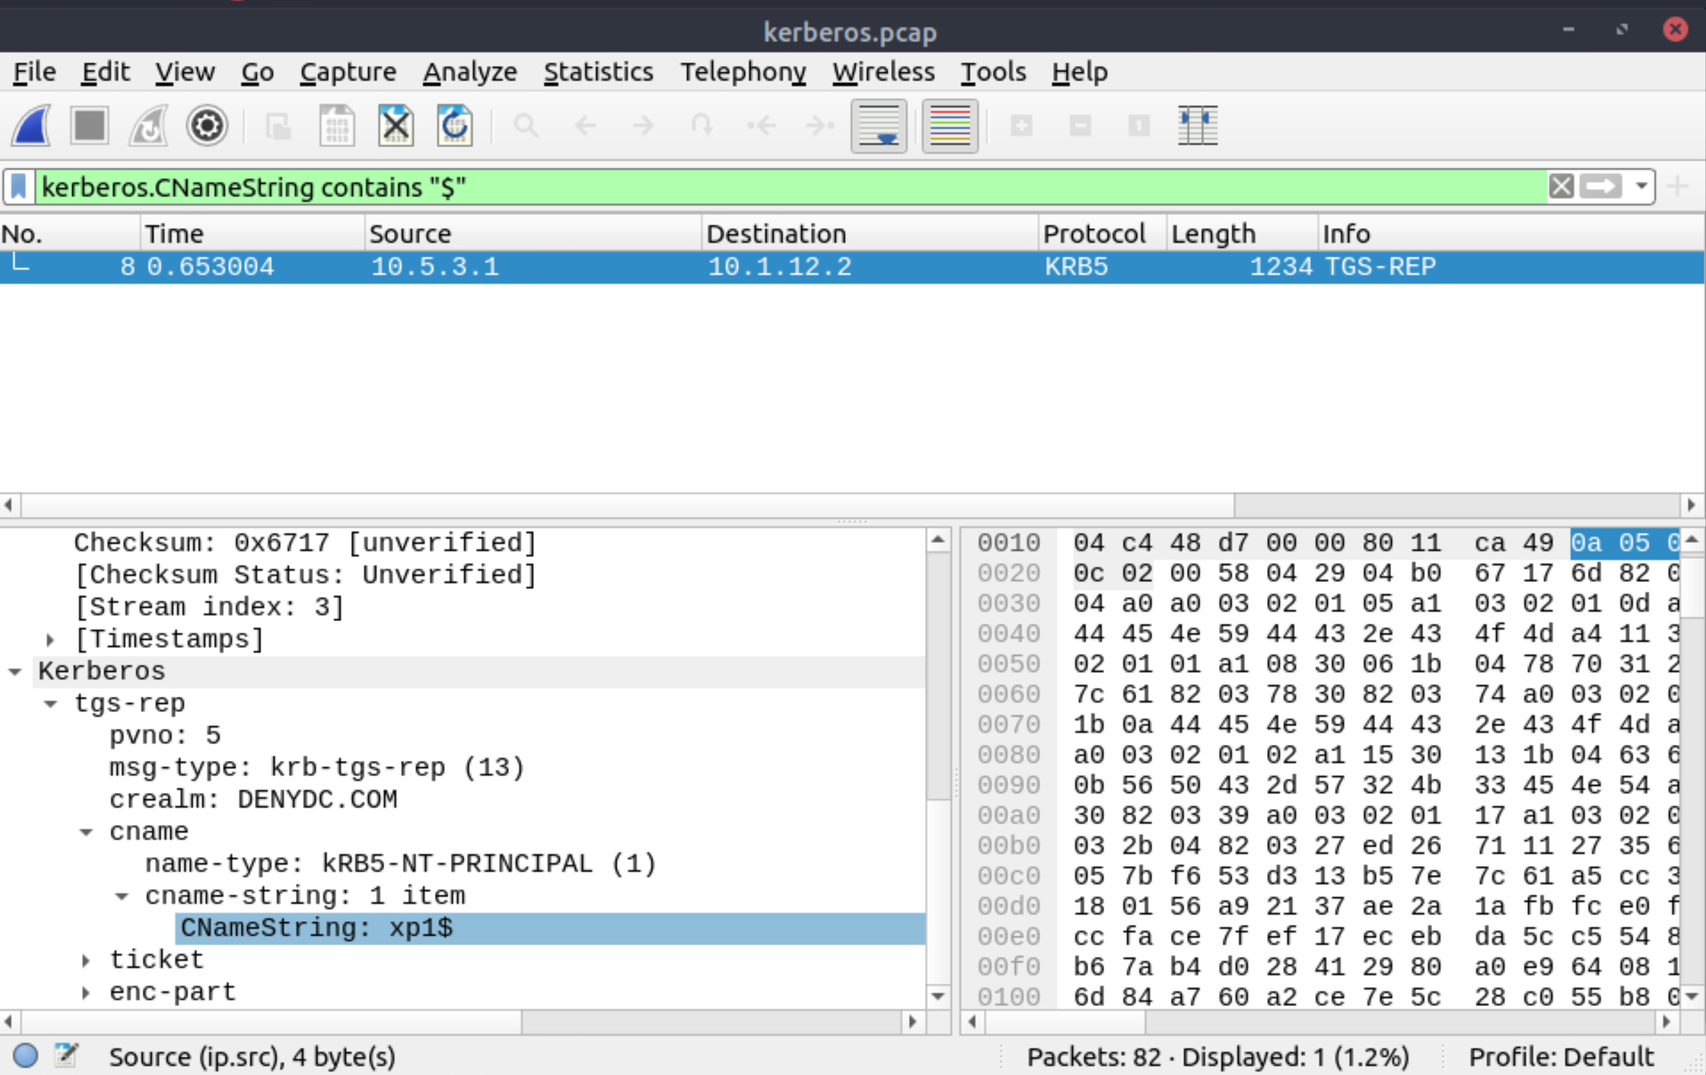This screenshot has width=1706, height=1075.
Task: Click the restart capture icon
Action: click(146, 125)
